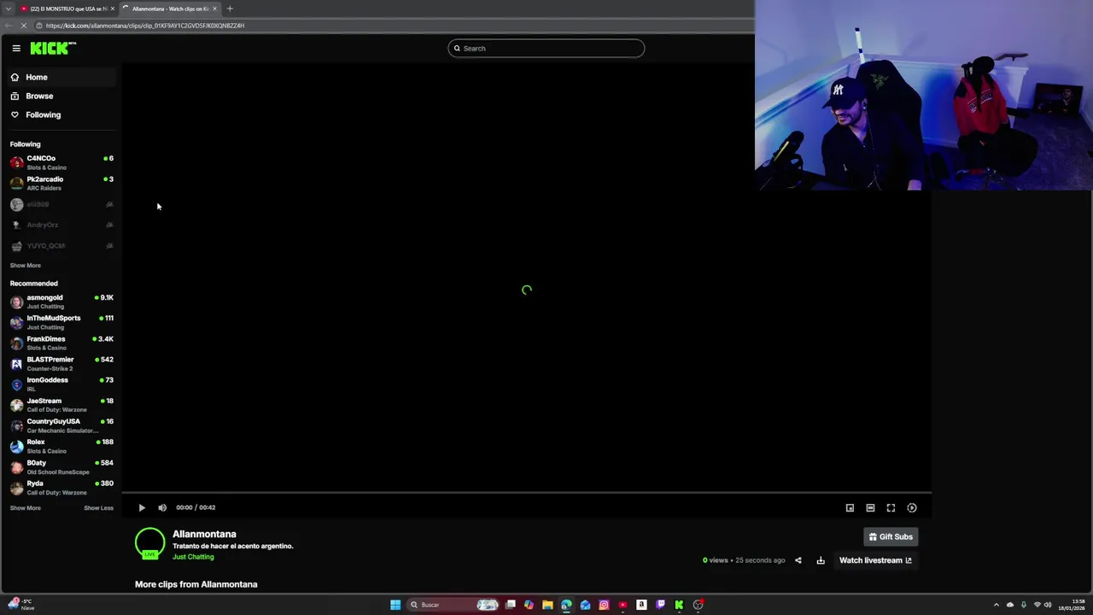Open the tab search dropdown arrow
This screenshot has width=1093, height=615.
pos(8,9)
